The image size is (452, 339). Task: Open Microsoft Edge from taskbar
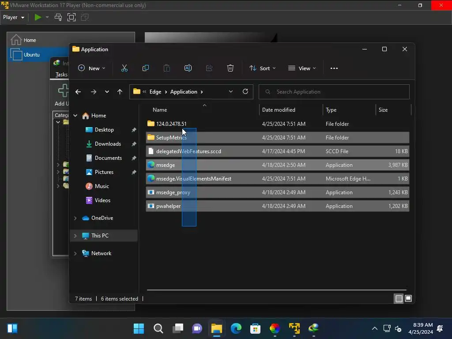click(x=236, y=328)
